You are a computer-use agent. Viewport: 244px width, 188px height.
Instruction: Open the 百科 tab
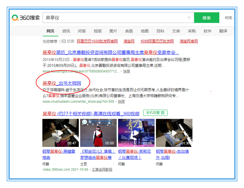(x=160, y=31)
